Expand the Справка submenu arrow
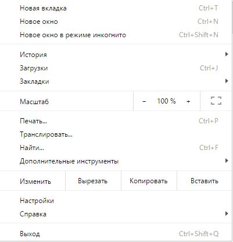This screenshot has width=233, height=242. coord(227,213)
